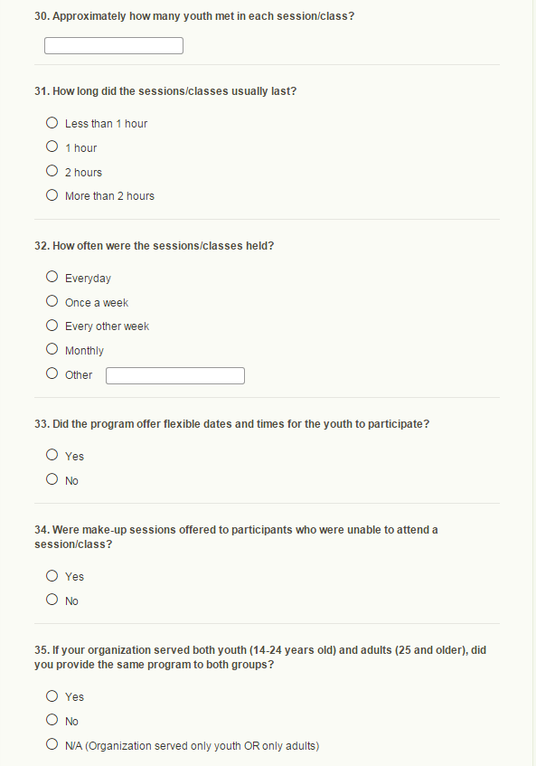Click the youth count text field for question 30
Viewport: 536px width, 766px height.
[114, 46]
